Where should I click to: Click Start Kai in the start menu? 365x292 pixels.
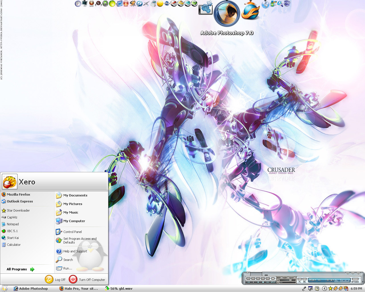pyautogui.click(x=10, y=238)
